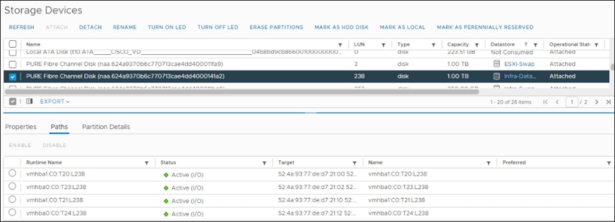Viewport: 615px width, 222px height.
Task: Click the green status icon for vmhba0:C0:T24:L238
Action: click(166, 214)
